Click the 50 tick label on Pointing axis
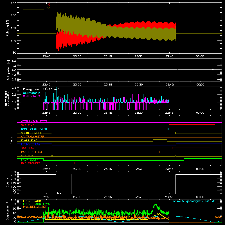Image resolution: width=225 pixels, height=225 pixels. [x=14, y=53]
